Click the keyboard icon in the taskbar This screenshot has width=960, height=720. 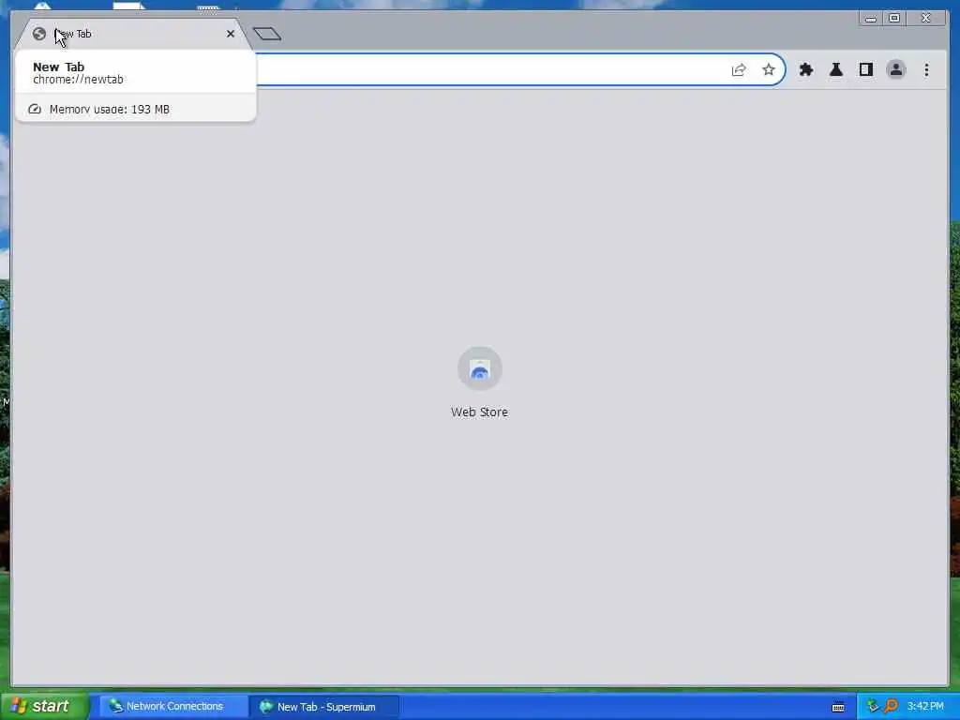pos(838,707)
